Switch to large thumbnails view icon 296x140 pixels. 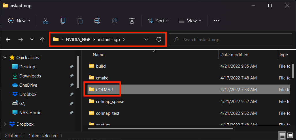pyautogui.click(x=290, y=135)
